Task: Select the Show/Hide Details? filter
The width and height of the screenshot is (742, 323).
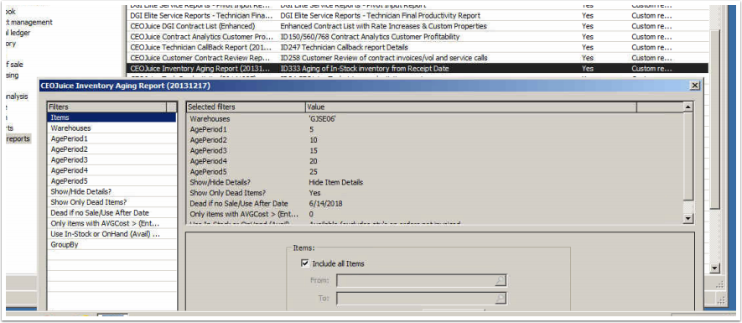Action: 112,192
